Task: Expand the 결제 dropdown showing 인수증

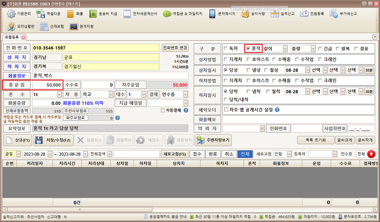Action: click(185, 94)
